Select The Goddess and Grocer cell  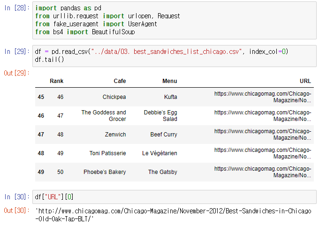point(104,115)
